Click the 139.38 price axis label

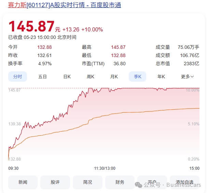[x=15, y=124]
